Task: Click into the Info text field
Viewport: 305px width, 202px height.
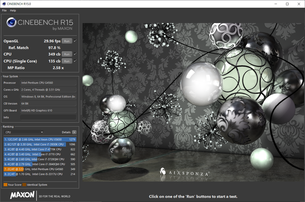Action: pos(48,117)
